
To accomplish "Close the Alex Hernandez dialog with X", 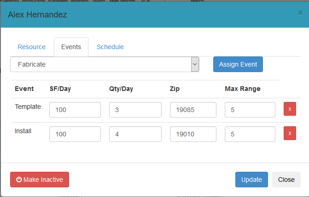I will point(300,13).
